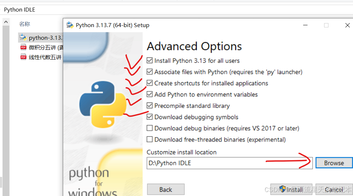Click the Back button
The height and width of the screenshot is (196, 353).
pyautogui.click(x=166, y=190)
